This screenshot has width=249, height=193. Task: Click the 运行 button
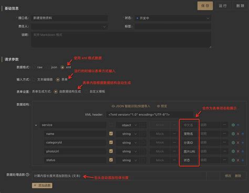(223, 6)
